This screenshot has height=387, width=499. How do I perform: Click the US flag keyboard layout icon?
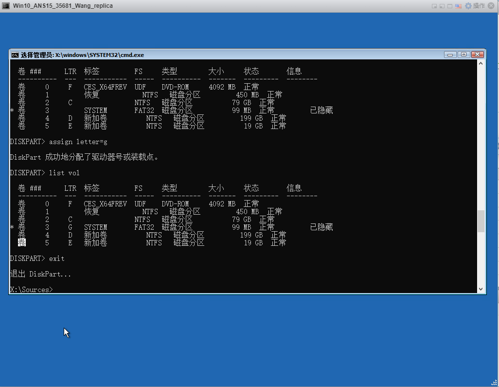pos(458,6)
